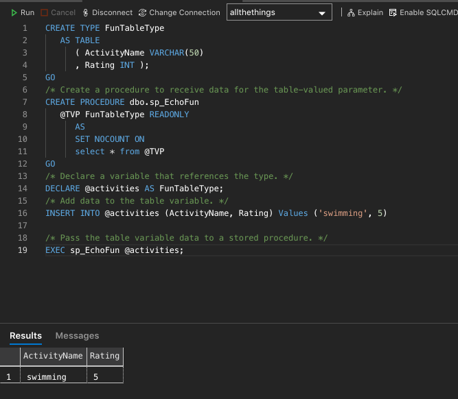Click the Enable SQLCMD label
The height and width of the screenshot is (399, 458).
(428, 12)
